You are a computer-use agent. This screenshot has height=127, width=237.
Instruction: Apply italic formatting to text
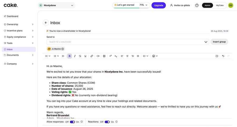75,56
